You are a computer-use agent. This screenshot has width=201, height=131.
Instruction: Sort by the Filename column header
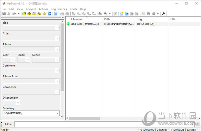pyautogui.click(x=86, y=19)
